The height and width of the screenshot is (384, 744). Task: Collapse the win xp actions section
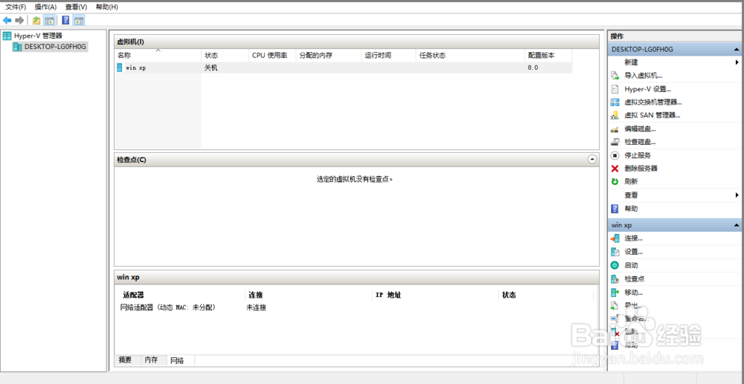(x=736, y=225)
